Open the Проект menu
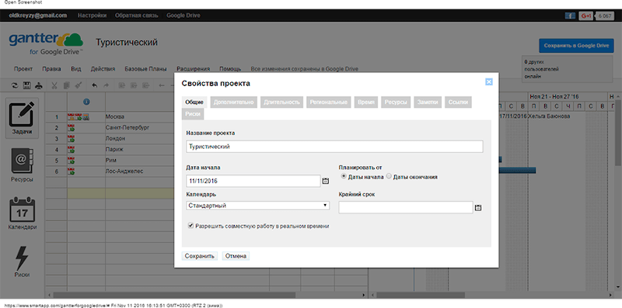622x308 pixels. [23, 69]
